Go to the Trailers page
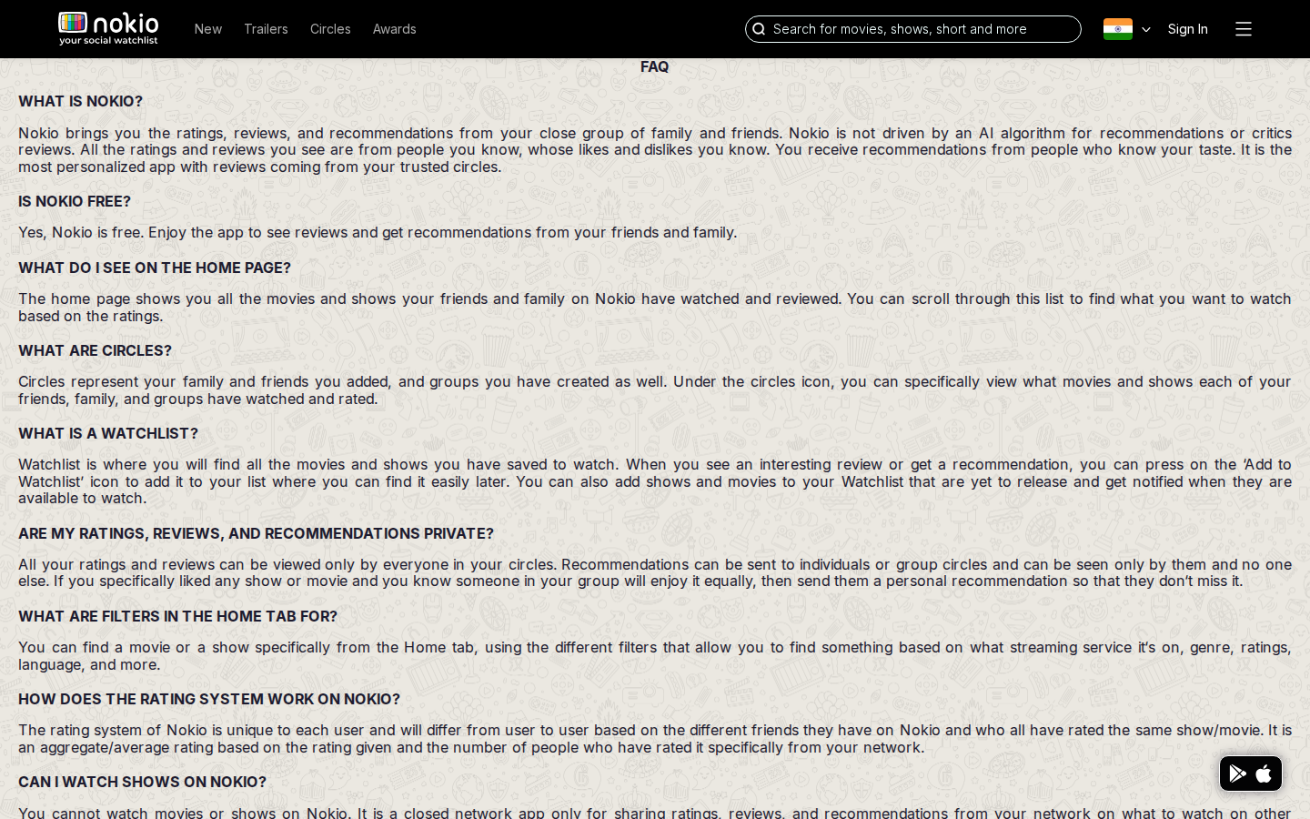 point(266,29)
